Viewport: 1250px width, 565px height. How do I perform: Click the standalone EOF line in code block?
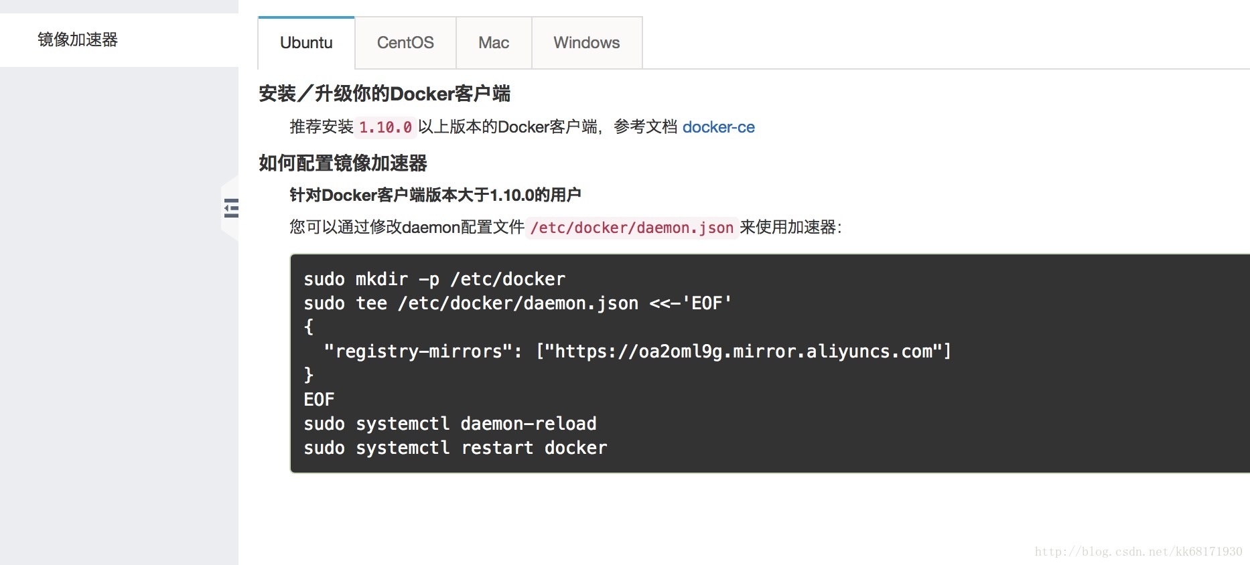click(x=319, y=400)
